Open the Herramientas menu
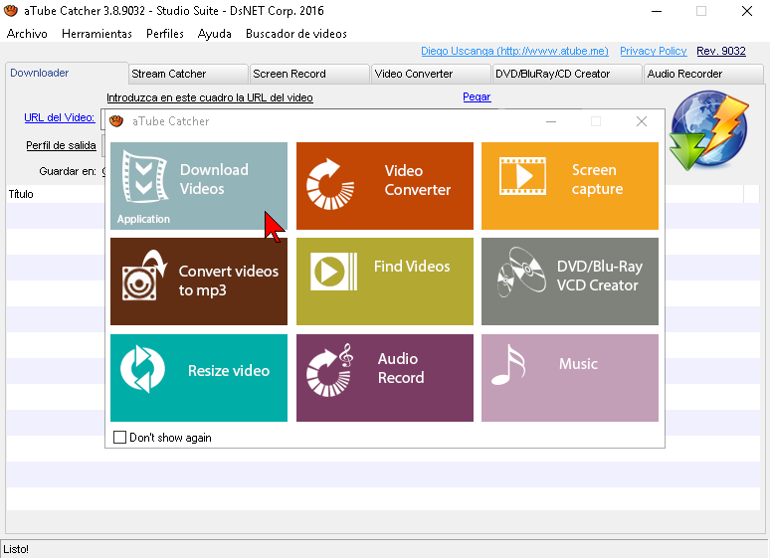This screenshot has width=770, height=559. point(96,34)
